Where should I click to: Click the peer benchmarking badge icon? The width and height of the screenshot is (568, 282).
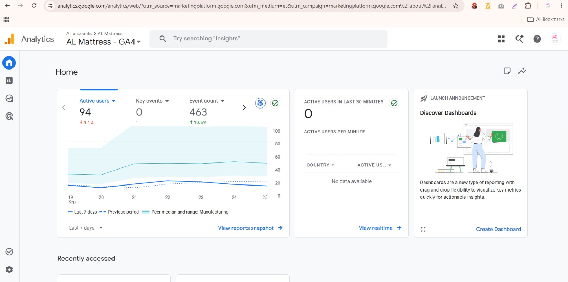point(260,103)
